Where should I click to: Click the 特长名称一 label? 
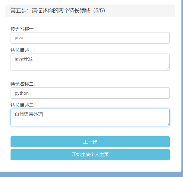[x=23, y=29]
